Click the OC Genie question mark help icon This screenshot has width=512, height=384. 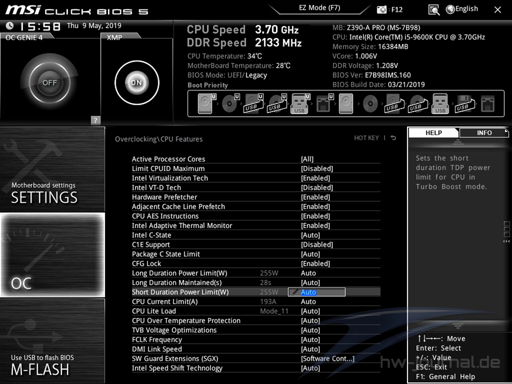(x=95, y=120)
